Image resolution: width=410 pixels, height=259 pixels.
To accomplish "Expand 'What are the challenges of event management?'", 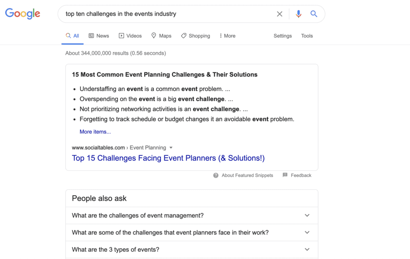I will tap(191, 216).
